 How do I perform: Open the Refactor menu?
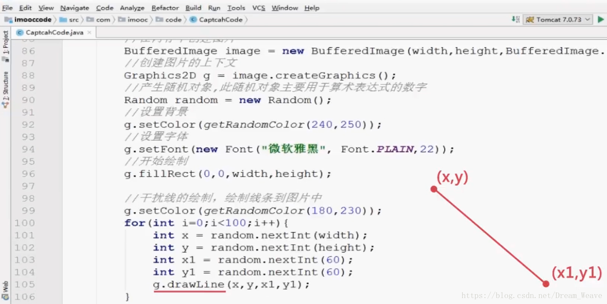[x=165, y=8]
